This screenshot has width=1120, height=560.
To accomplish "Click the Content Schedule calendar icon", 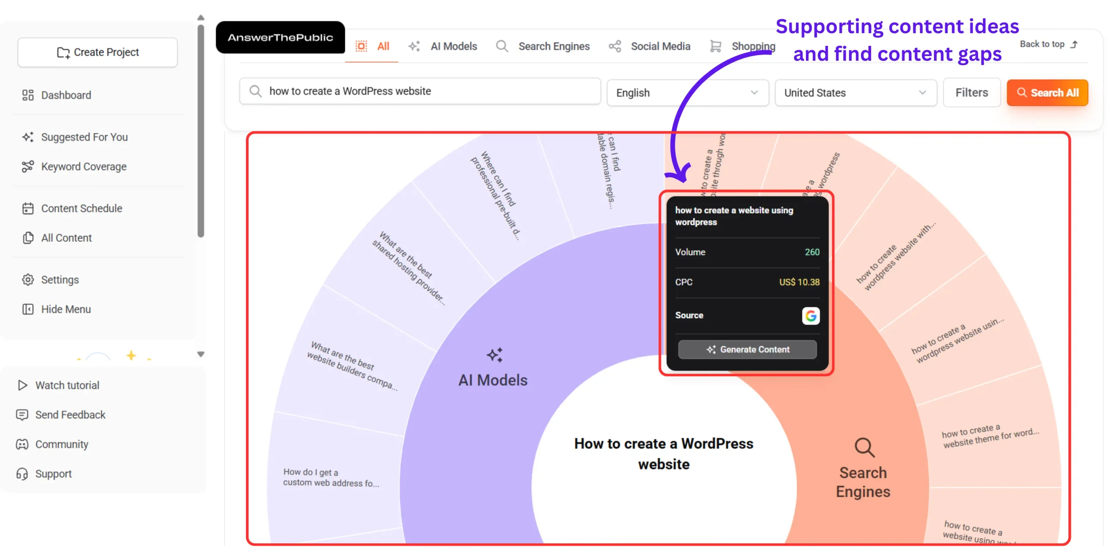I will pos(28,208).
